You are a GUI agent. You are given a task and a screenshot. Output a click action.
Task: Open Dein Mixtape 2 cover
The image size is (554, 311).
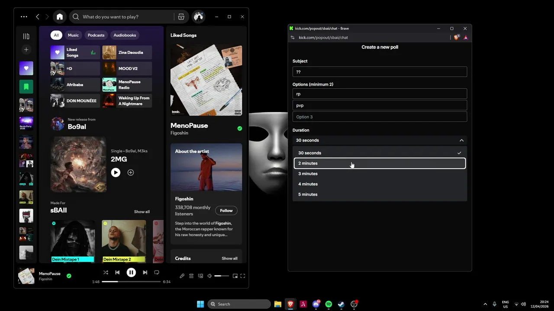tap(124, 241)
